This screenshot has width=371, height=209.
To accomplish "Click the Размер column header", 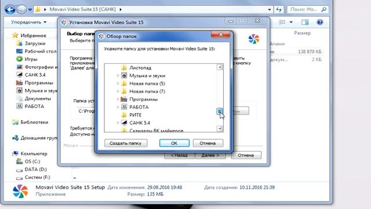I will coord(302,33).
